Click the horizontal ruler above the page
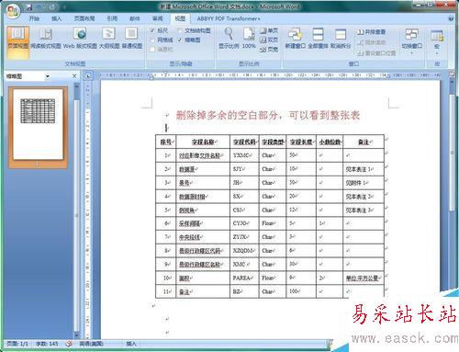 coord(271,75)
